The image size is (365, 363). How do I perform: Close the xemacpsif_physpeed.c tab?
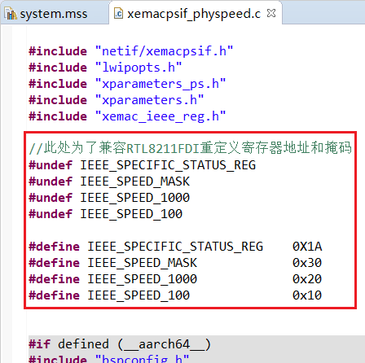[x=271, y=13]
